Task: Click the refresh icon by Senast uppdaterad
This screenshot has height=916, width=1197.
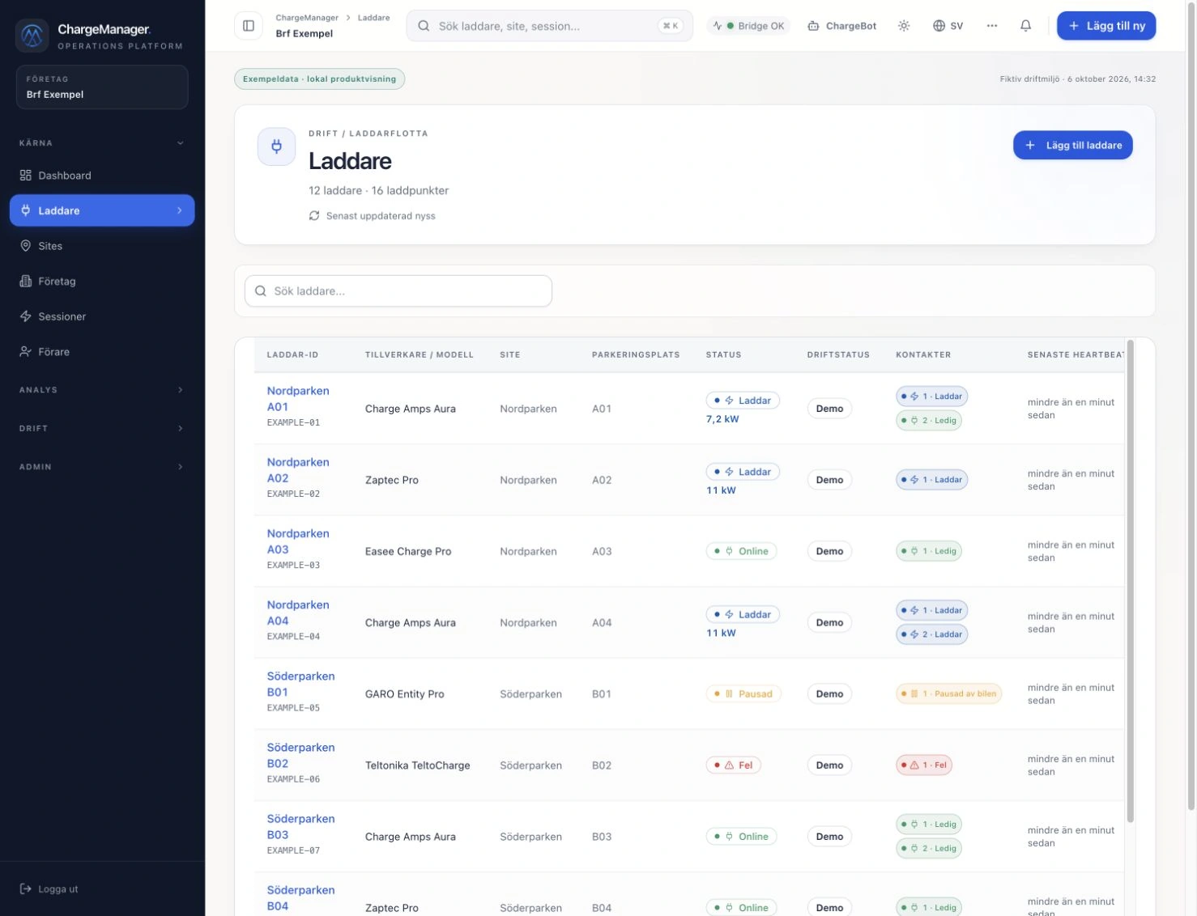Action: click(314, 216)
